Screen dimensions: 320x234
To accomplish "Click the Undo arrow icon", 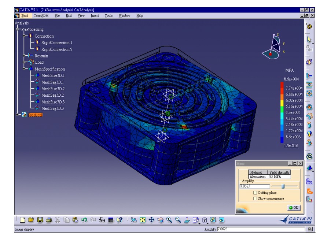I will click(x=84, y=219).
